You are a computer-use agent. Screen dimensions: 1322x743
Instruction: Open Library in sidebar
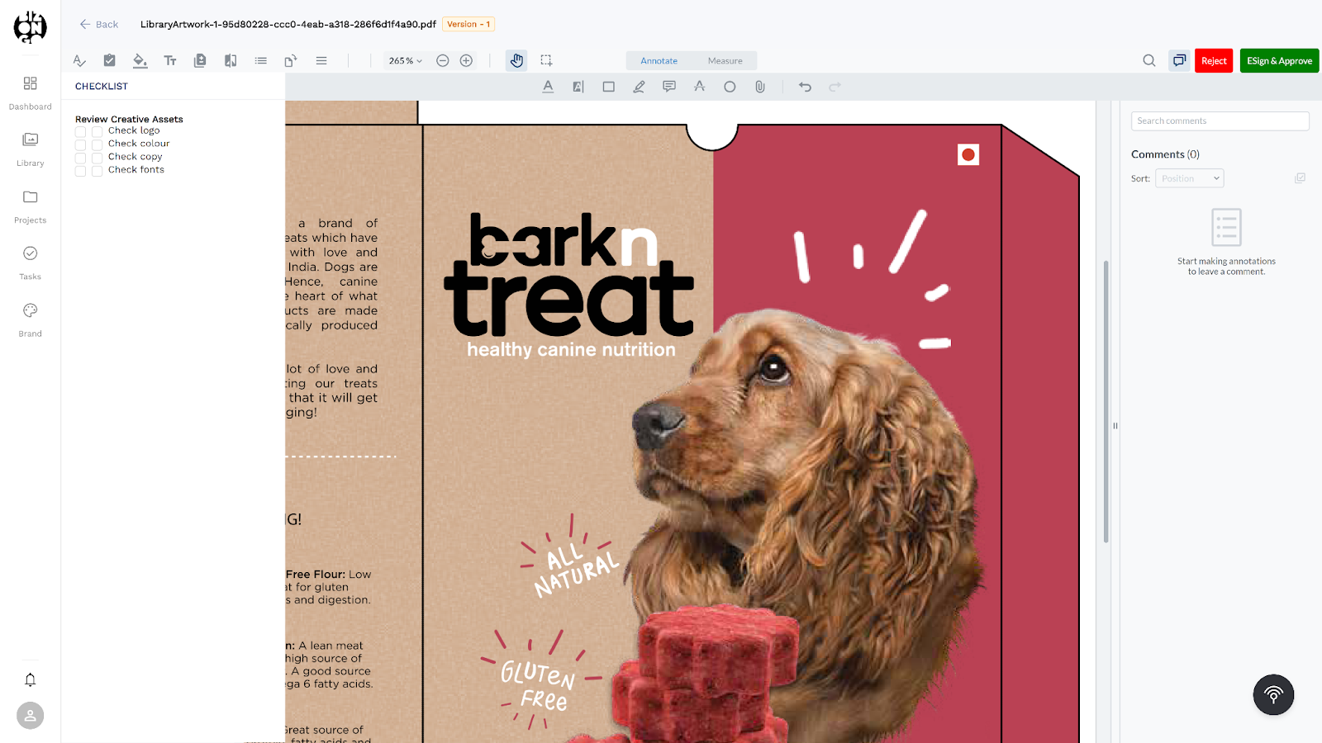pos(31,149)
